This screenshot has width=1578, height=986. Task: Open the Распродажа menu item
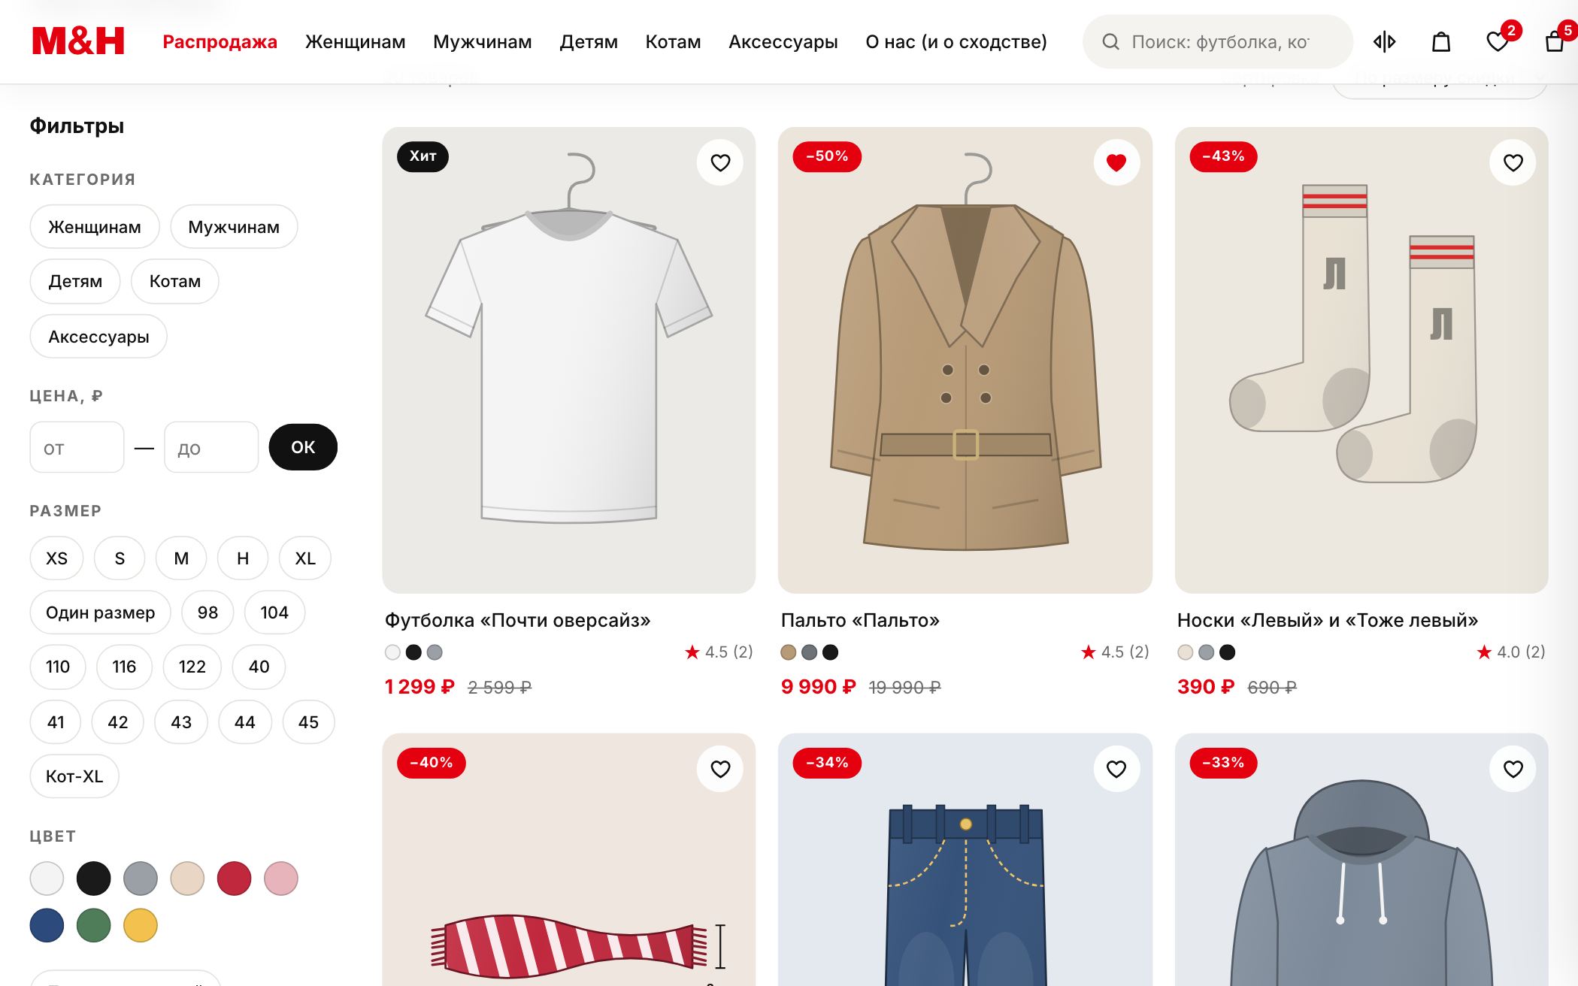[x=220, y=42]
